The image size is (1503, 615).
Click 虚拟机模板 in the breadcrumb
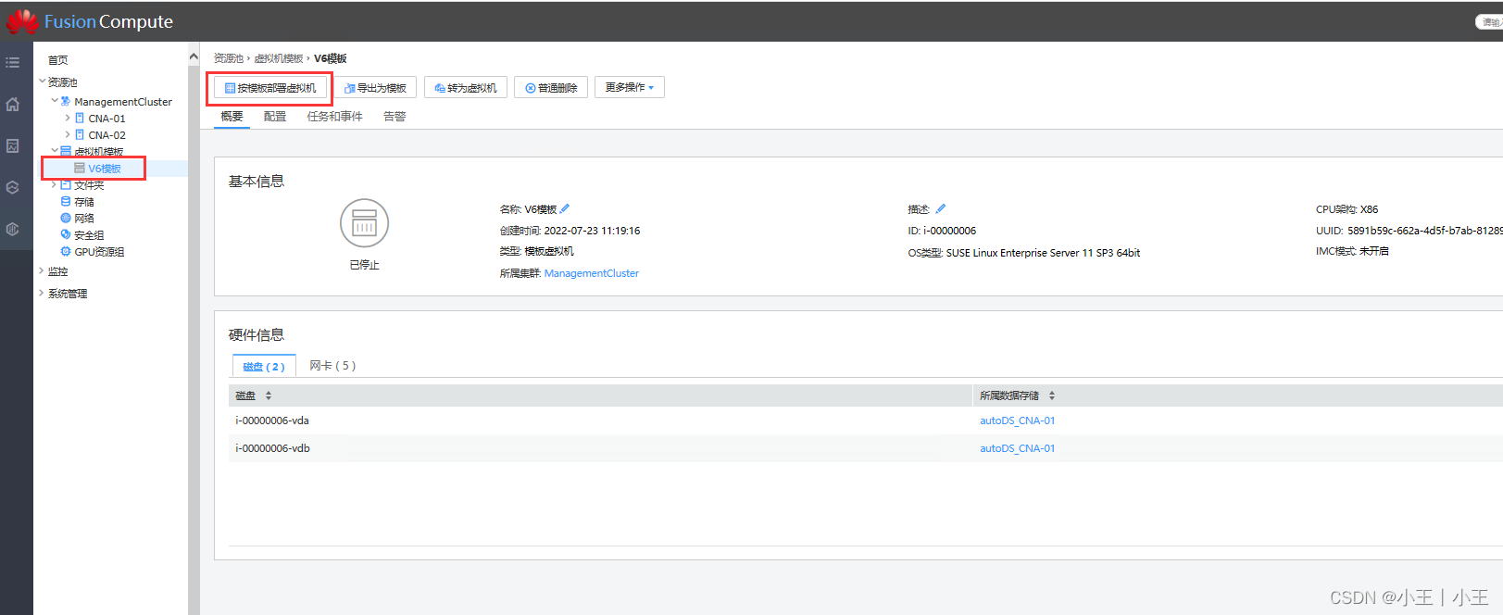279,58
